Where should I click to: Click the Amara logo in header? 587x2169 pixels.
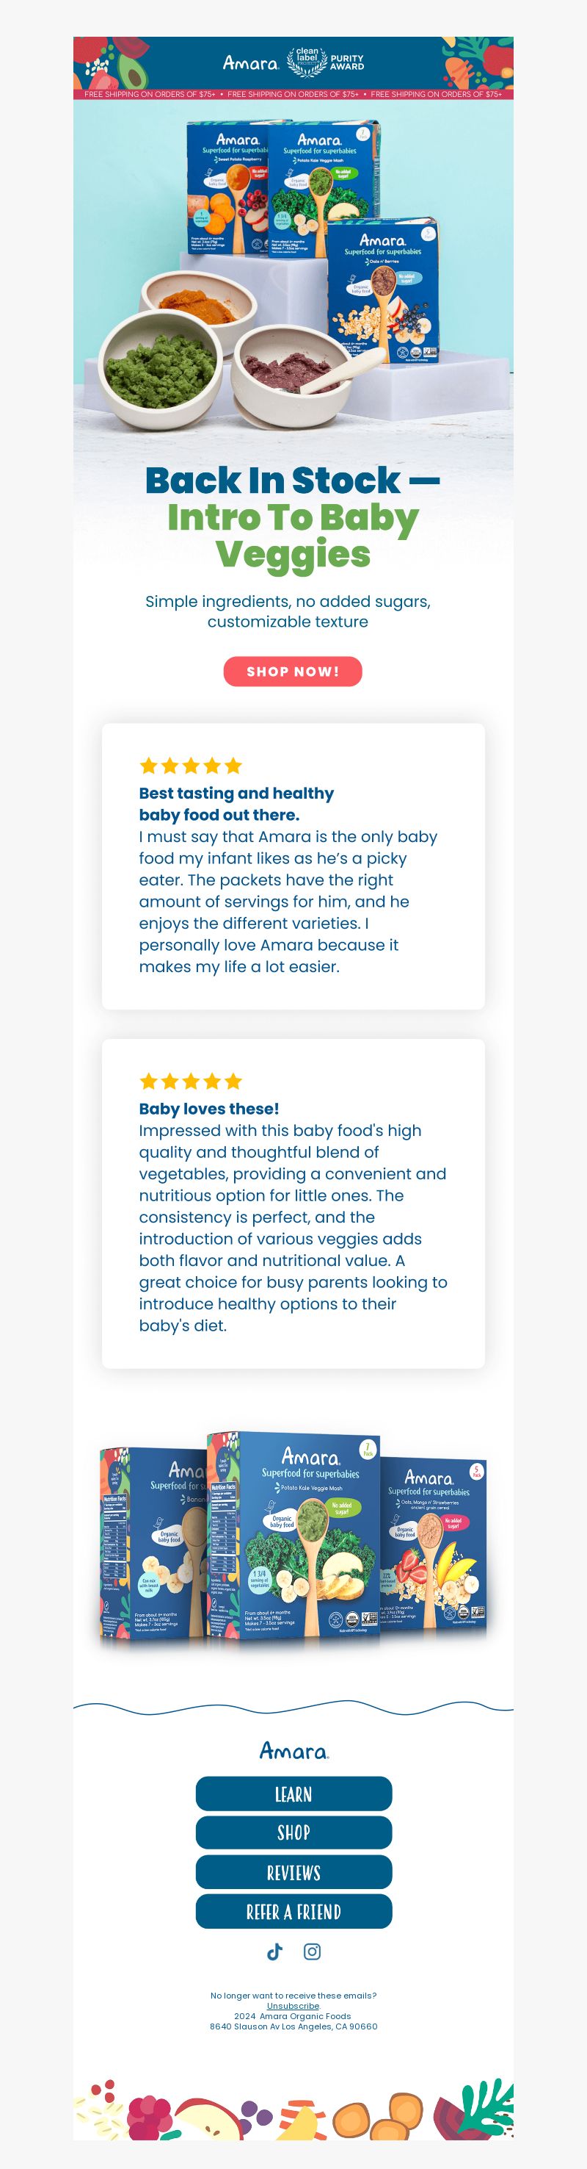coord(251,62)
